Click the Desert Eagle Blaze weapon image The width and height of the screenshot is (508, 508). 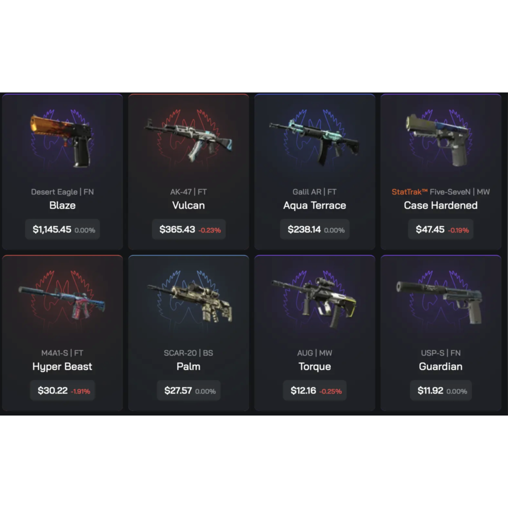tap(61, 140)
